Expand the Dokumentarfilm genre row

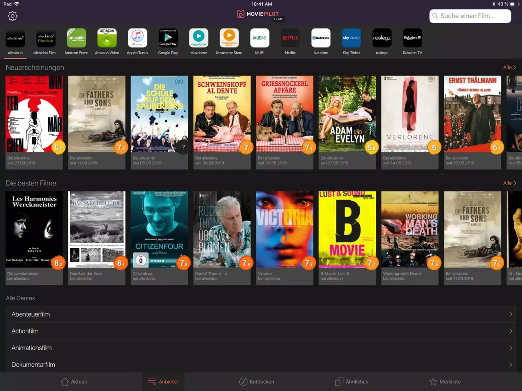[x=261, y=364]
